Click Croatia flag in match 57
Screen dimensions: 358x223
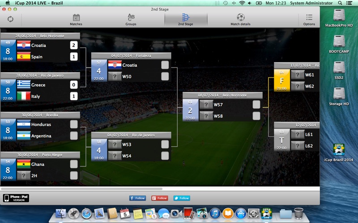(x=115, y=65)
